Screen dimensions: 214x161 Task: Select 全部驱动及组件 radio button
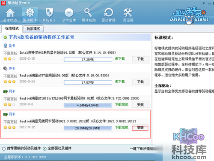coord(45,149)
